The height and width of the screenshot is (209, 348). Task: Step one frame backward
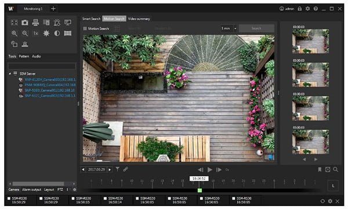click(201, 170)
